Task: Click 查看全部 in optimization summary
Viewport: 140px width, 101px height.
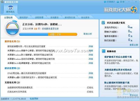Action: pyautogui.click(x=134, y=45)
